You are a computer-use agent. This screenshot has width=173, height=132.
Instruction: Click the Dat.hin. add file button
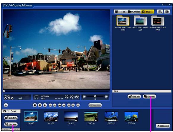[11, 118]
